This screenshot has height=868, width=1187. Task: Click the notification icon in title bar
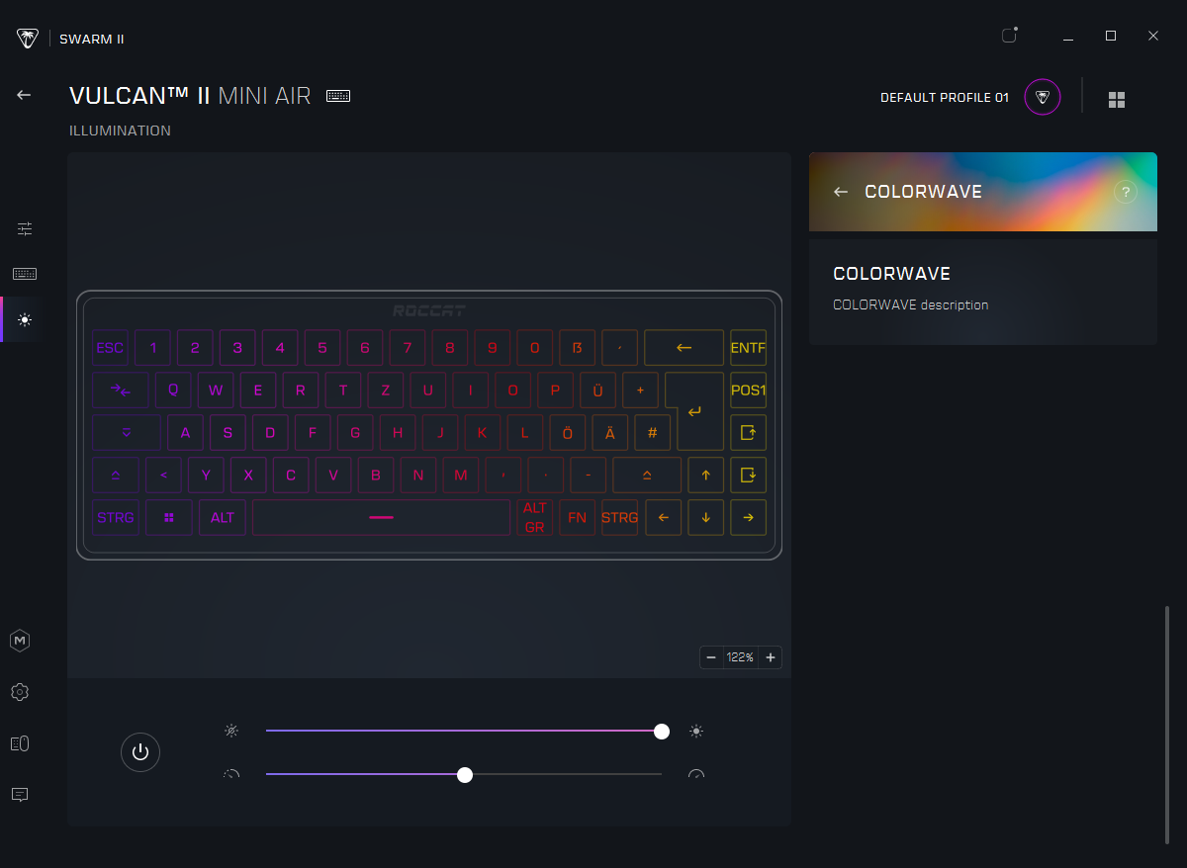pos(1009,36)
